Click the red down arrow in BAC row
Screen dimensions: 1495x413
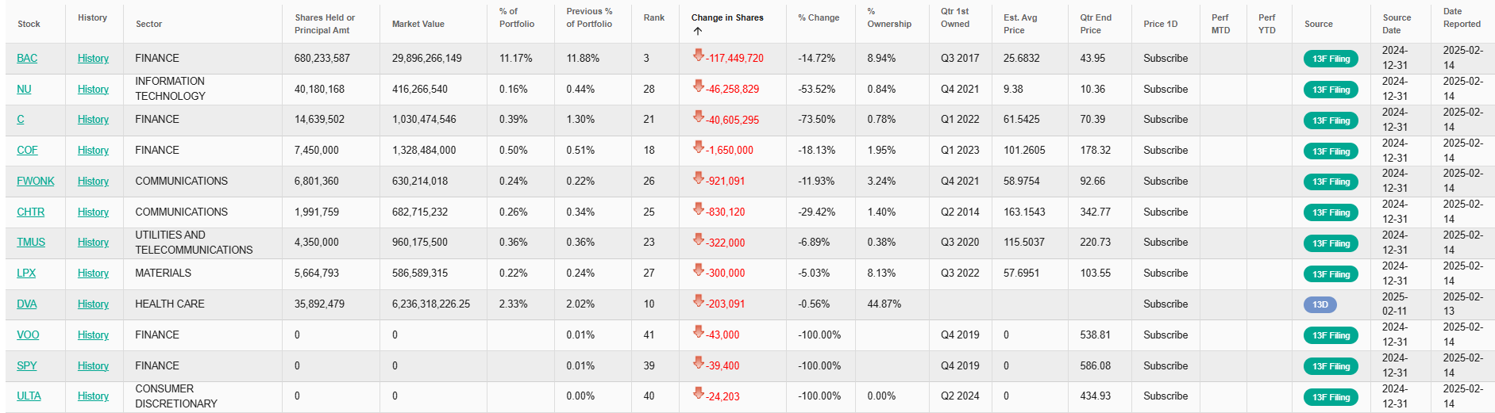(699, 55)
